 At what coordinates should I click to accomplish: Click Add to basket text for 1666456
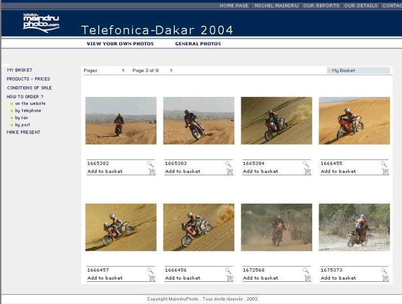[x=183, y=278]
